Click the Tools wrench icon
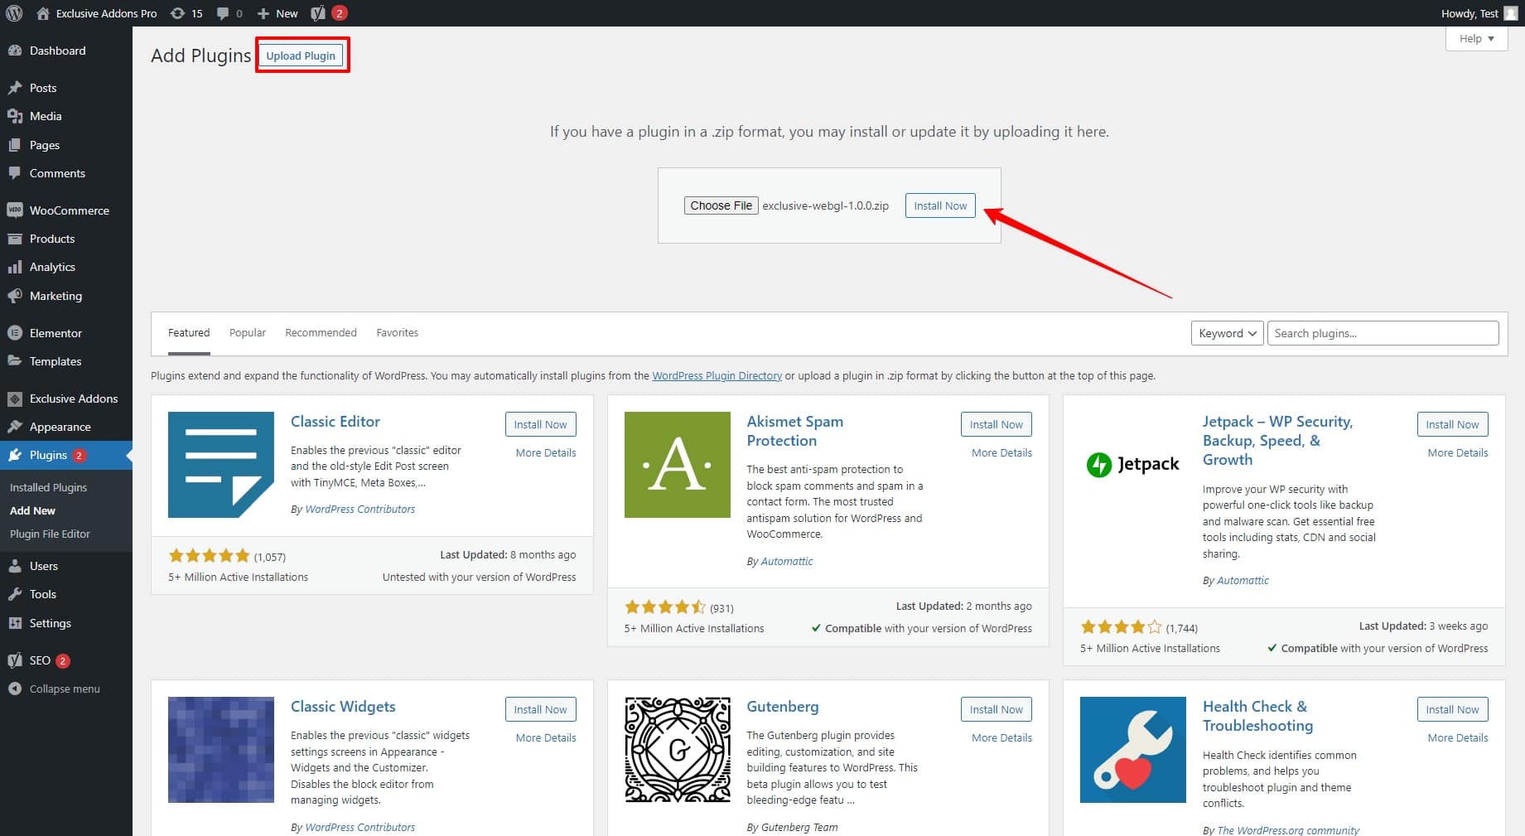 tap(15, 594)
